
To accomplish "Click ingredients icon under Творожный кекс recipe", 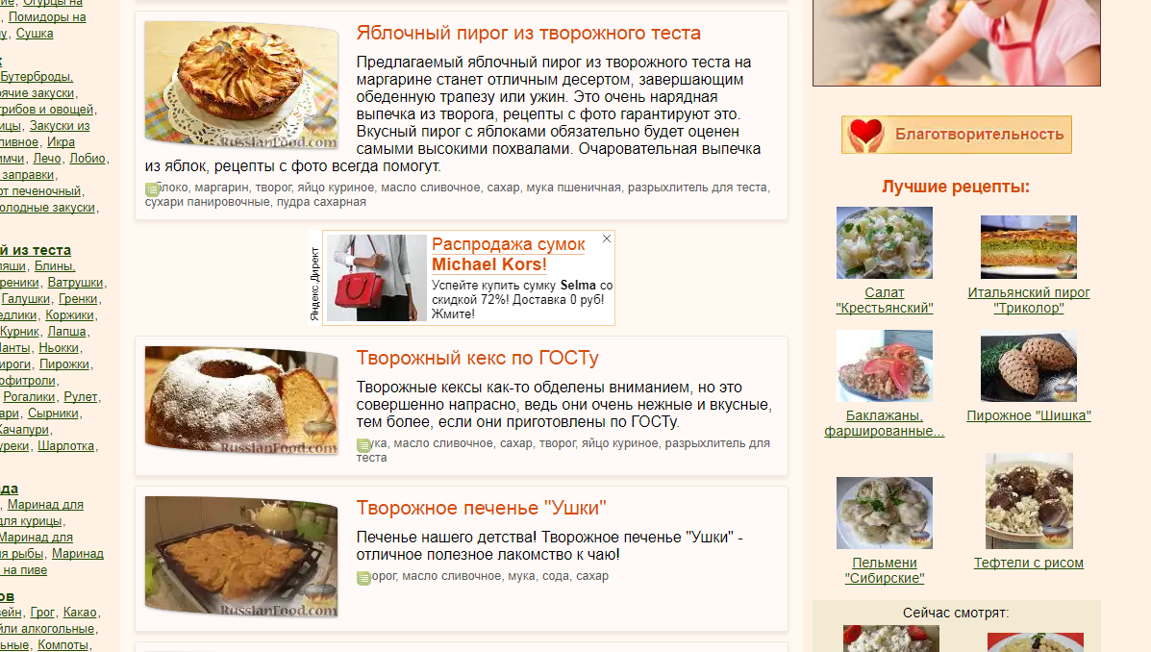I will (363, 445).
